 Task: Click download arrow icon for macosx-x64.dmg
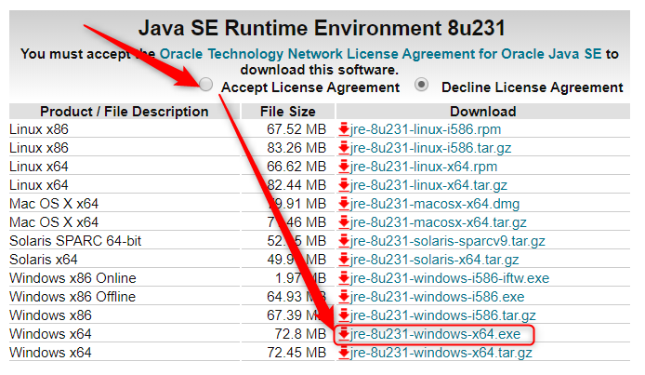coord(344,204)
